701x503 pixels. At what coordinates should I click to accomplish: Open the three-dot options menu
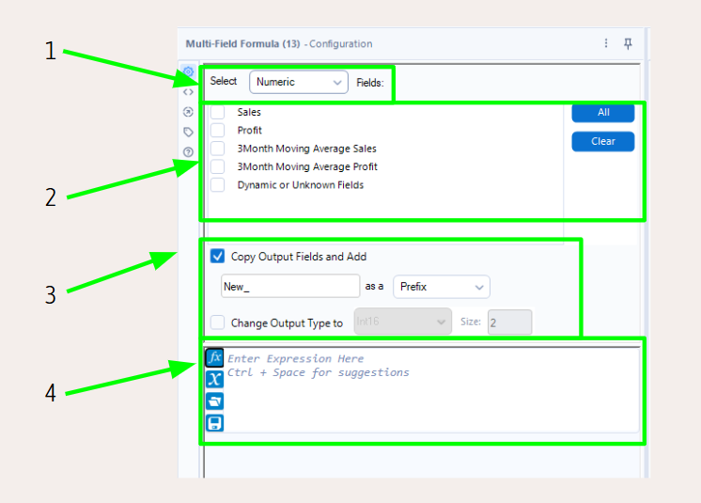[606, 43]
